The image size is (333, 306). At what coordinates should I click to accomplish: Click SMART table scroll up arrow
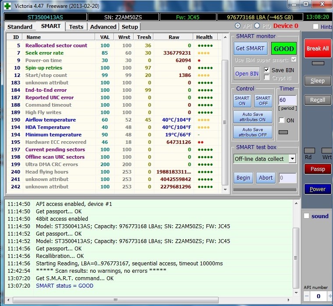(225, 37)
